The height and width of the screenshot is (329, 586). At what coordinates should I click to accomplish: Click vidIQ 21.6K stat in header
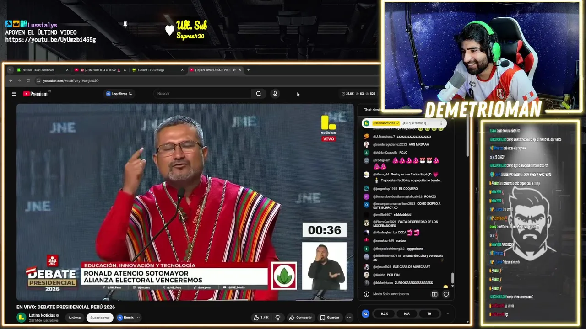click(348, 94)
